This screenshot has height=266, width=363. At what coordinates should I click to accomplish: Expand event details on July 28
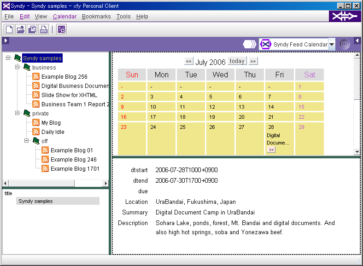coord(271,150)
